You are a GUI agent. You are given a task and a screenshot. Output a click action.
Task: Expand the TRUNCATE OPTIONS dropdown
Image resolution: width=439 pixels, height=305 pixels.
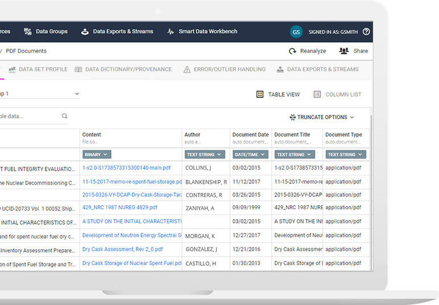click(322, 117)
